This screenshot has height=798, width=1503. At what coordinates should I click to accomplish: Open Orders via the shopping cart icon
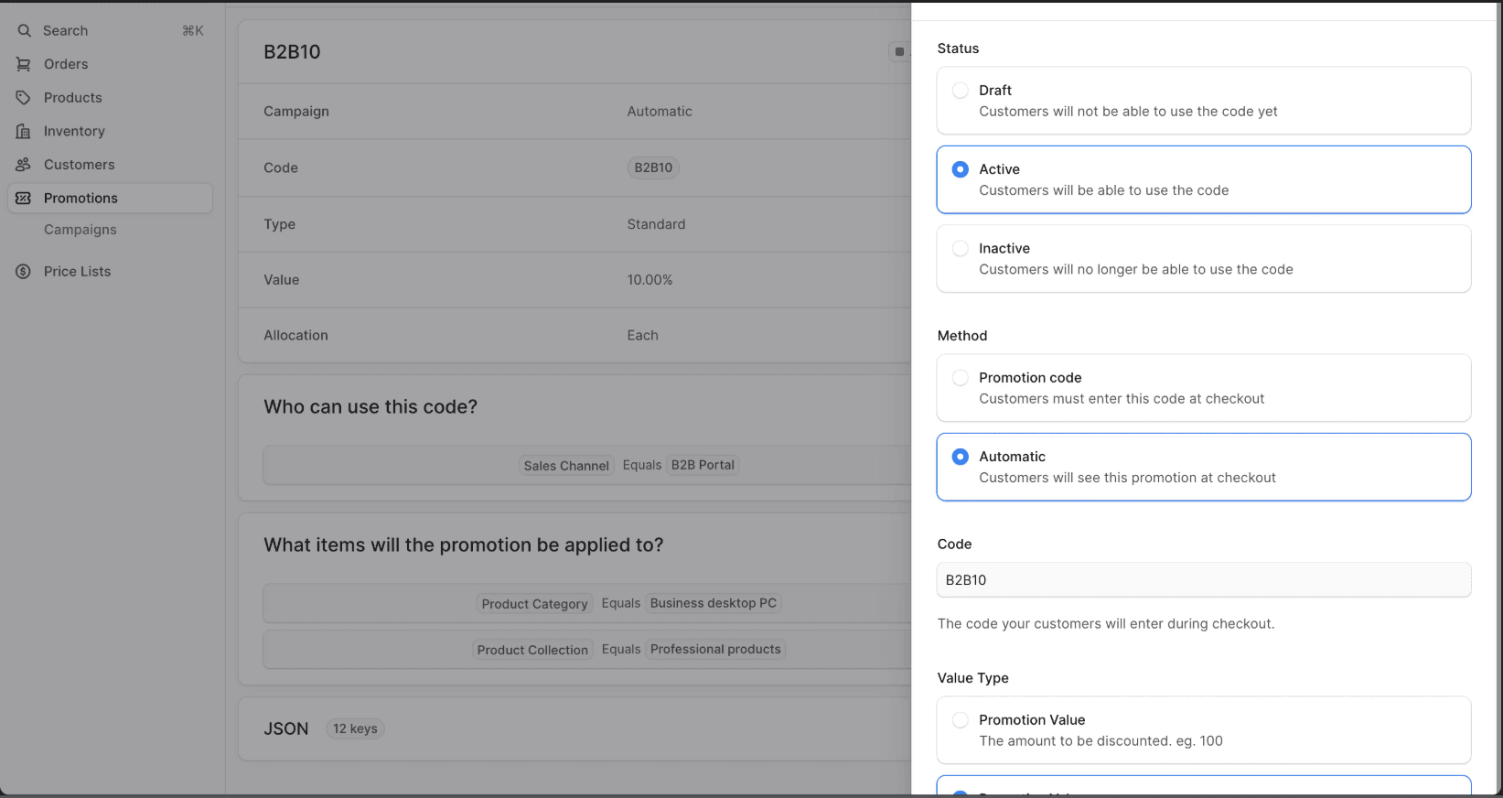24,64
